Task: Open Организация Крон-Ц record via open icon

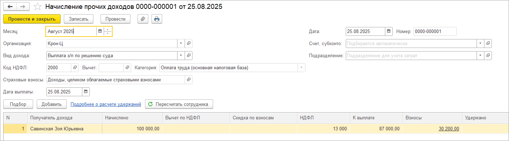Action: click(189, 43)
